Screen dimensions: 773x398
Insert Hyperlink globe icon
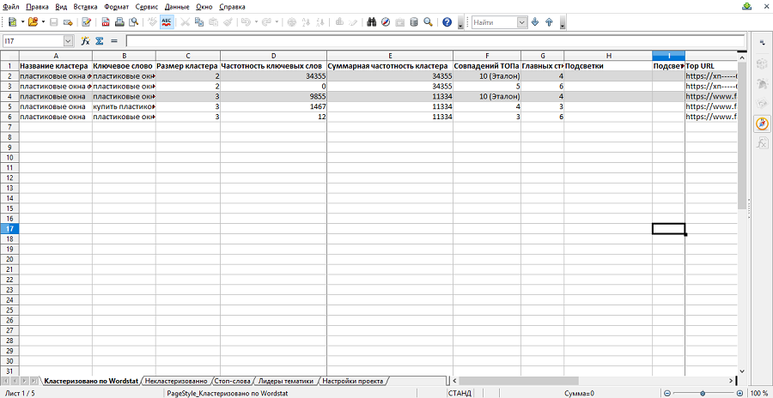point(291,22)
